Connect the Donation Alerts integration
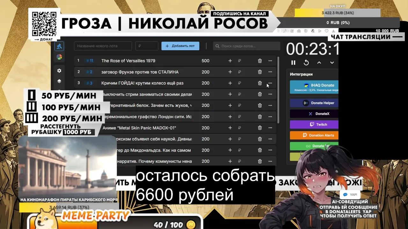 tap(314, 135)
